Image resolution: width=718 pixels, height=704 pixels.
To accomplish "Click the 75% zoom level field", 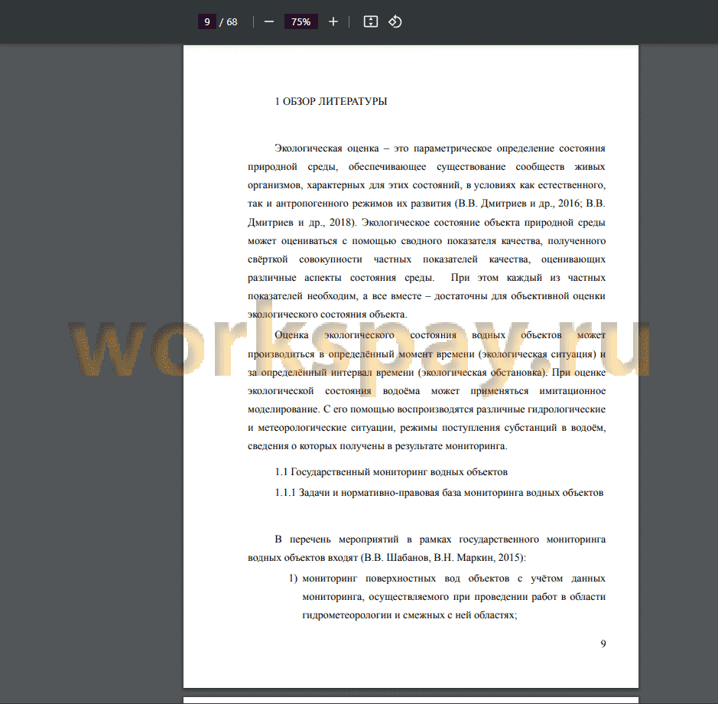I will (301, 21).
